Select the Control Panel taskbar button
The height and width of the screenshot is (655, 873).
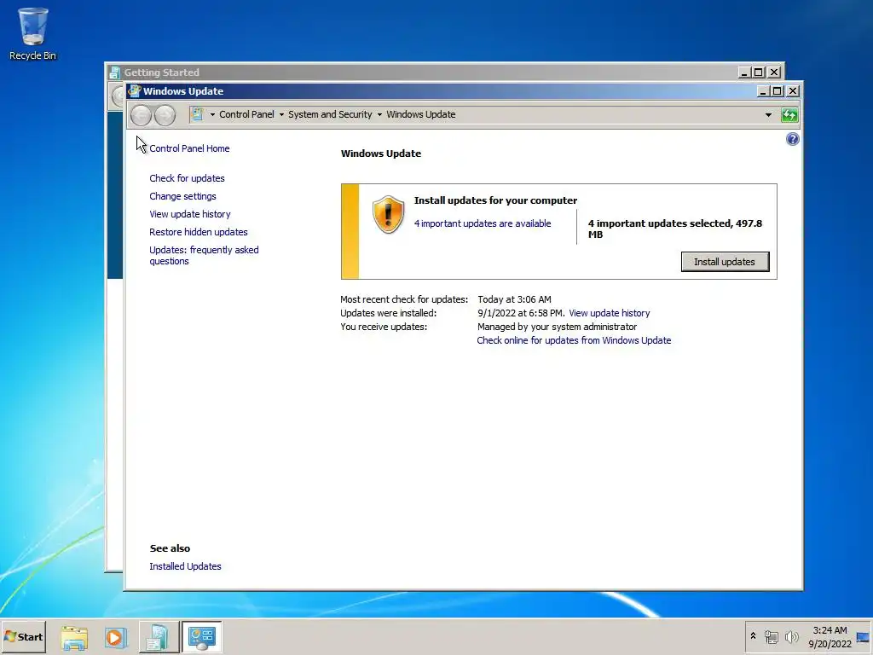pyautogui.click(x=201, y=637)
